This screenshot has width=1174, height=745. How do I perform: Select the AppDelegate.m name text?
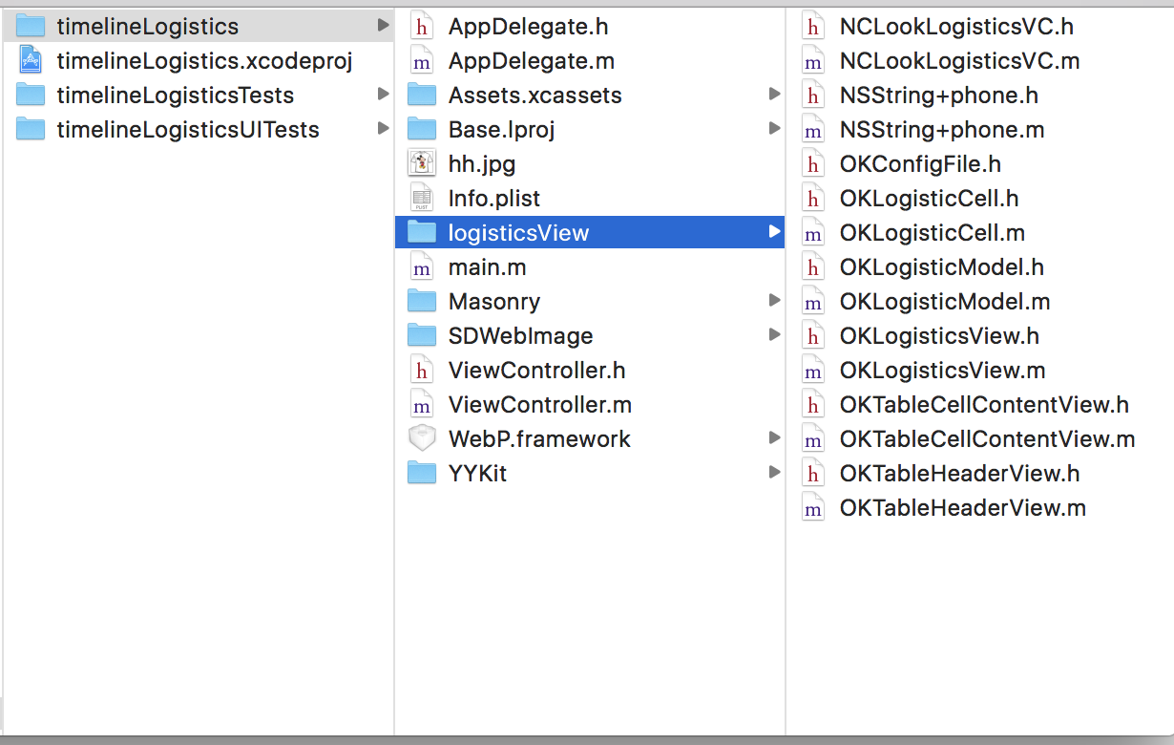click(532, 61)
